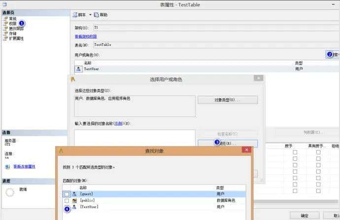Click the 查看连接属性 connection icon
Image resolution: width=340 pixels, height=220 pixels.
coord(7,167)
